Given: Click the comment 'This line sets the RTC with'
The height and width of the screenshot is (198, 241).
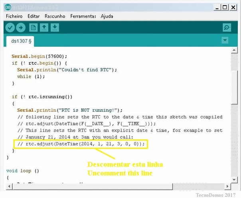Looking at the screenshot, I should click(x=120, y=131).
